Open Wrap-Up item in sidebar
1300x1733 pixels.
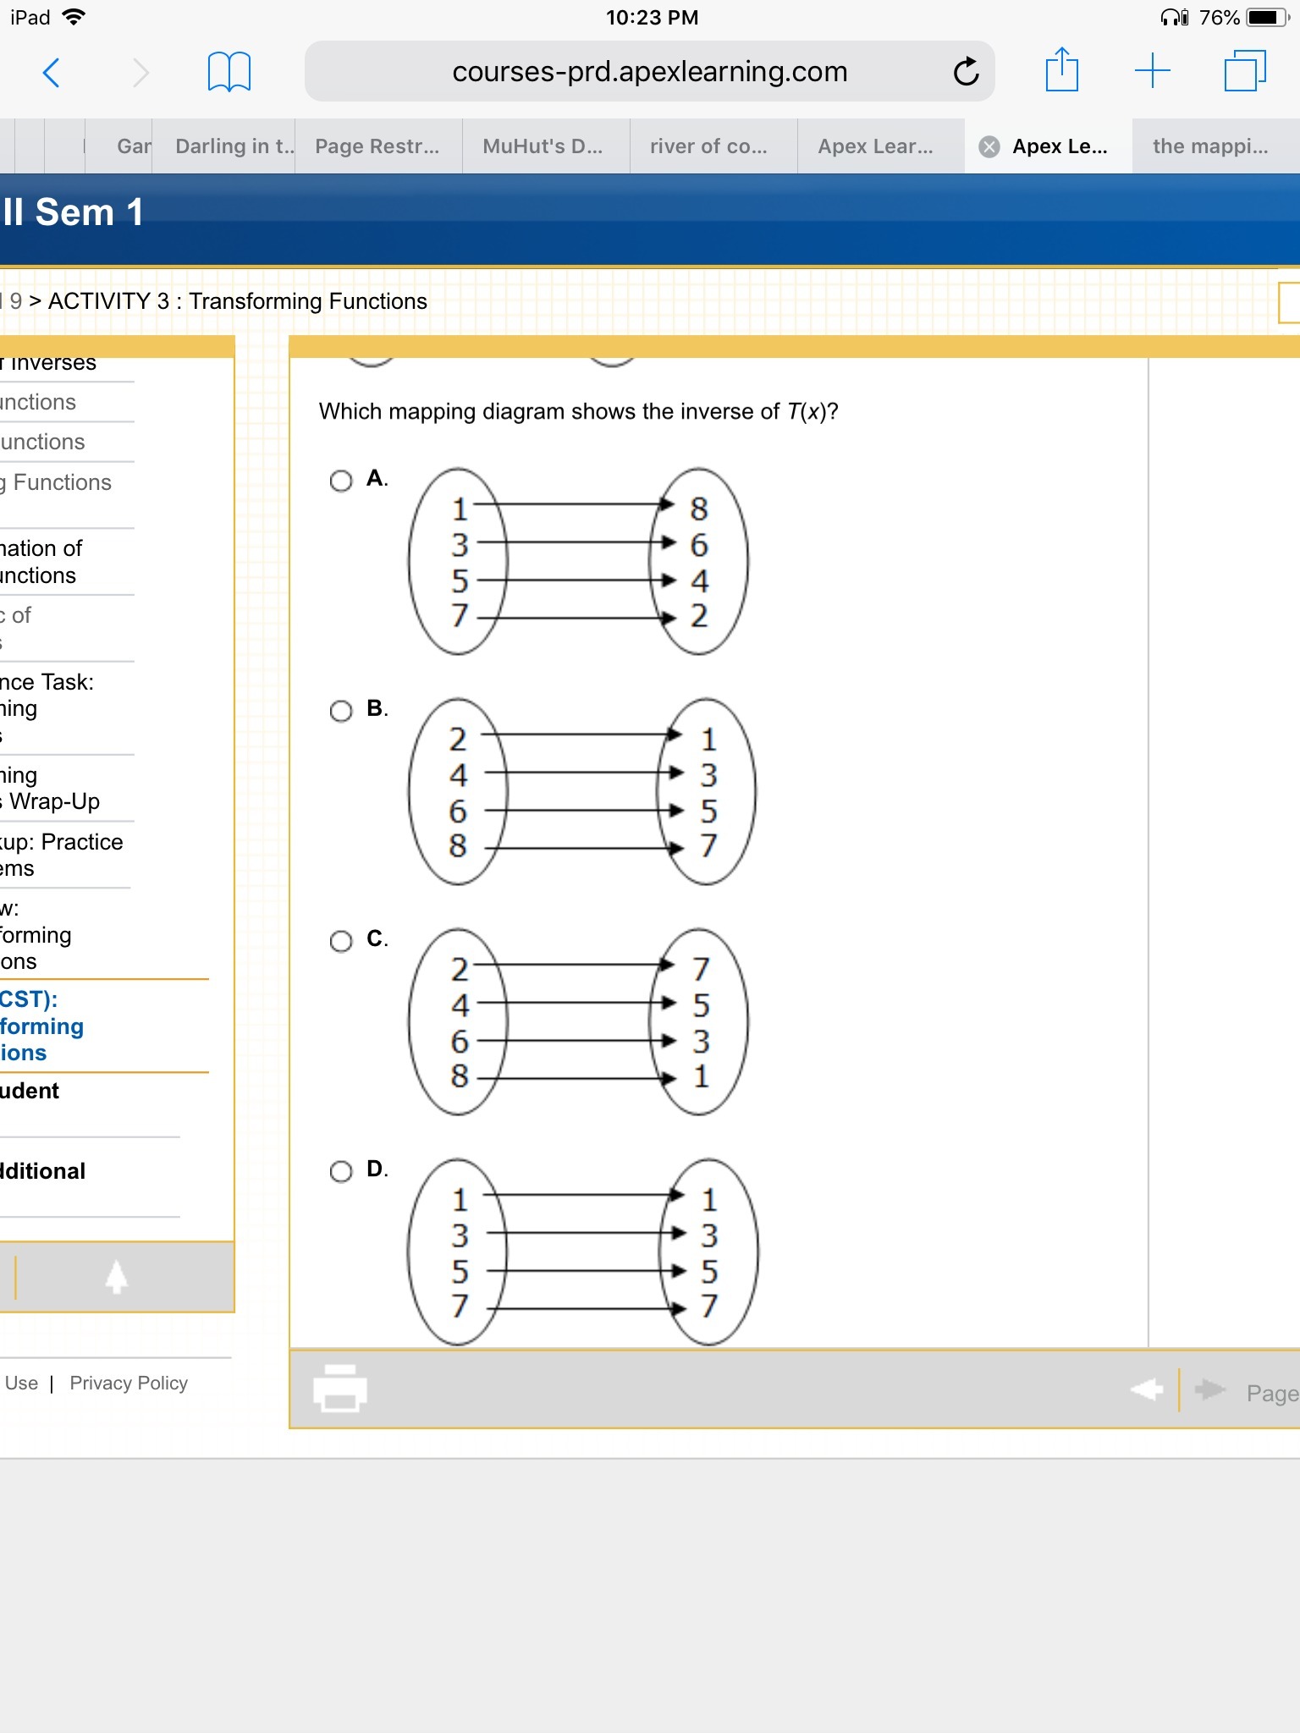pyautogui.click(x=51, y=788)
